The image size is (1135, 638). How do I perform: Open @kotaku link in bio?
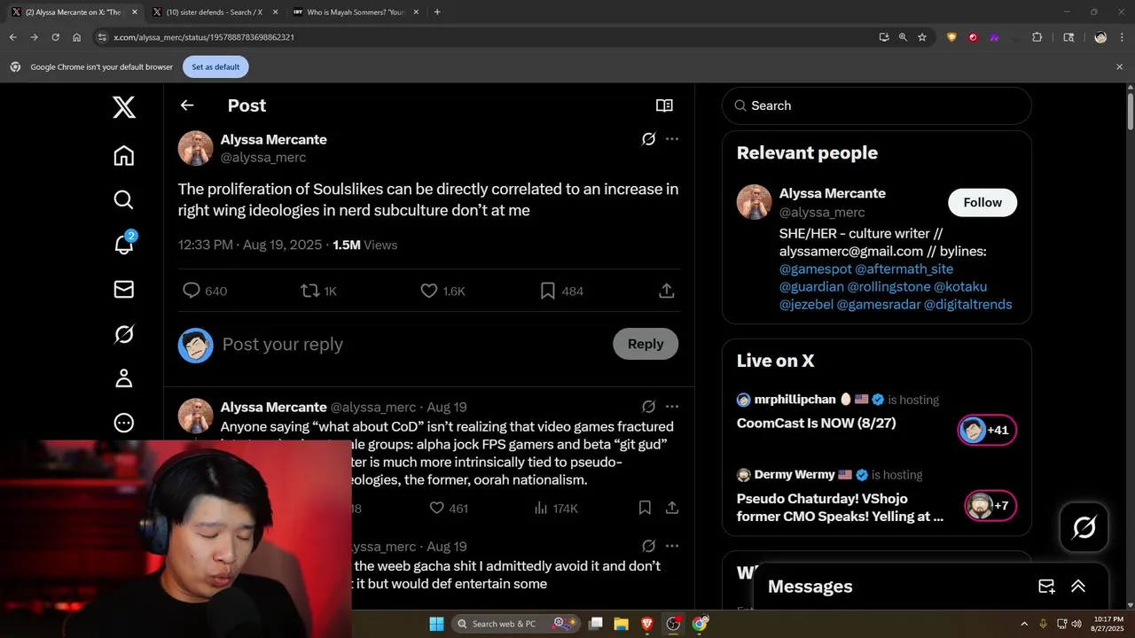point(960,286)
